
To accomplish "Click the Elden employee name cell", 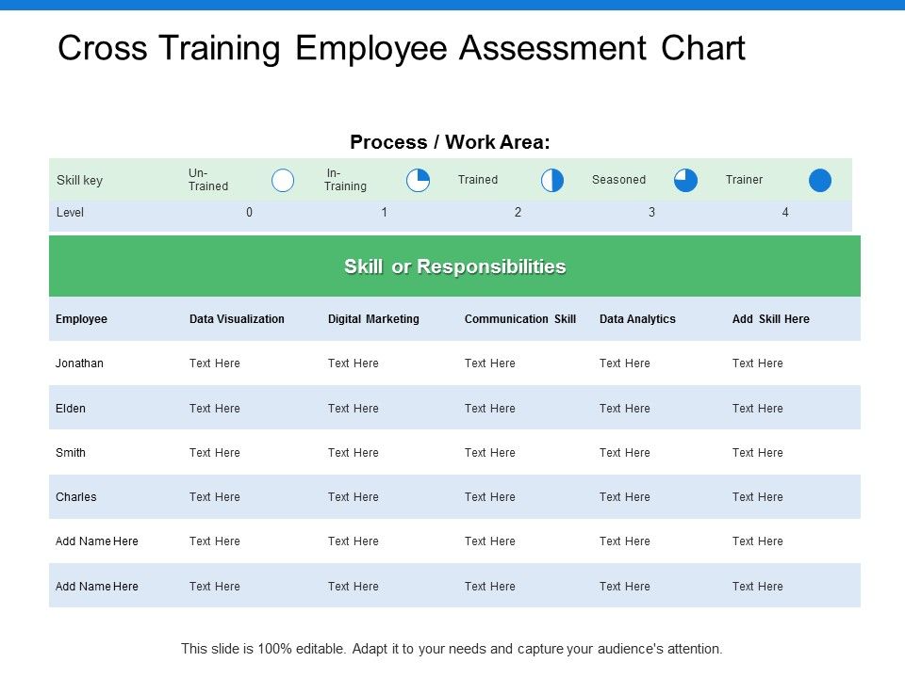I will tap(71, 409).
